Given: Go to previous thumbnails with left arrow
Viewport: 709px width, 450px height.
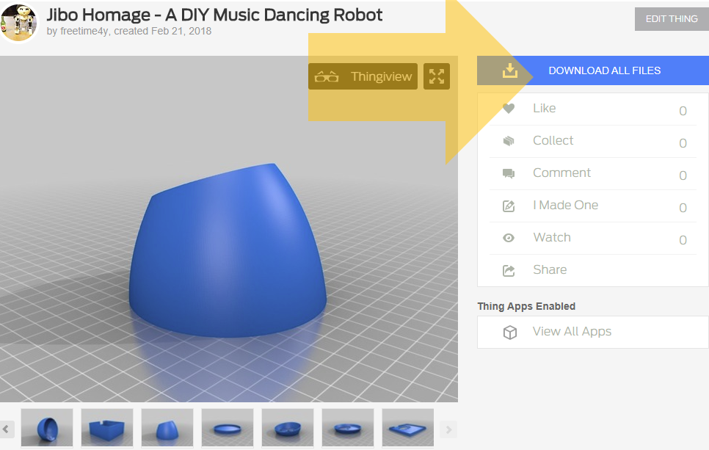Looking at the screenshot, I should pos(7,429).
